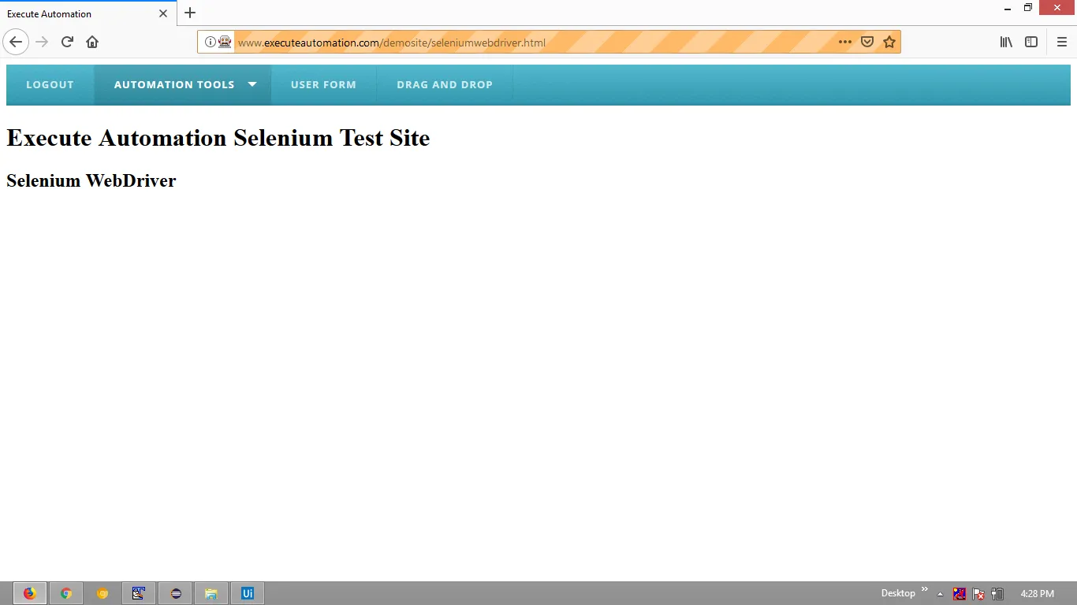Reload the current page
The height and width of the screenshot is (605, 1077).
[x=67, y=42]
